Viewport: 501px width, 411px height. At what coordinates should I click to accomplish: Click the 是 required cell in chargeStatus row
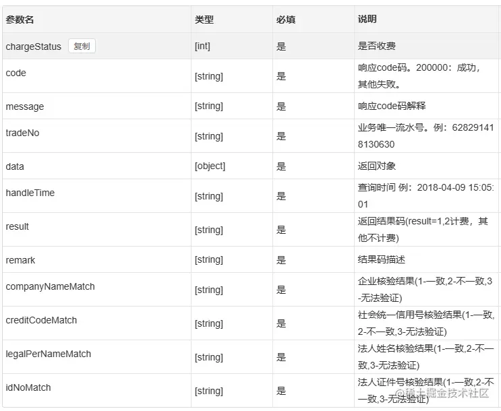[281, 46]
